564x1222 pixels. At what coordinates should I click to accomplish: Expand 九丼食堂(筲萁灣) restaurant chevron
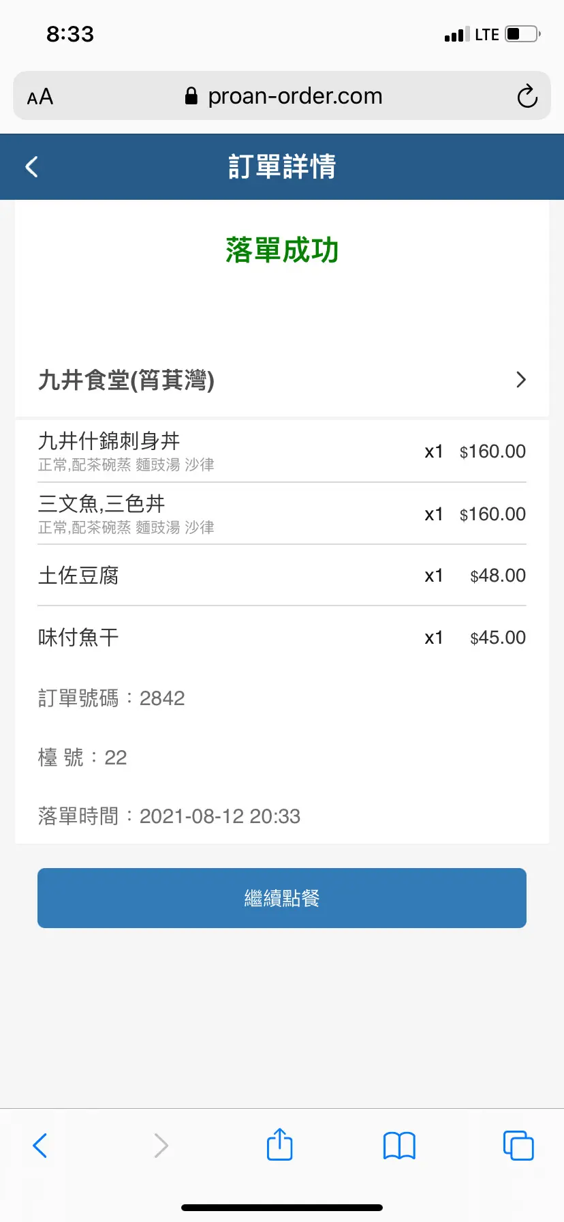click(x=521, y=380)
